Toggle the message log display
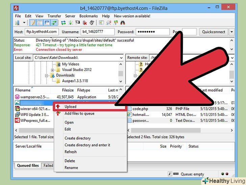Image resolution: width=246 pixels, height=185 pixels. coord(33,23)
